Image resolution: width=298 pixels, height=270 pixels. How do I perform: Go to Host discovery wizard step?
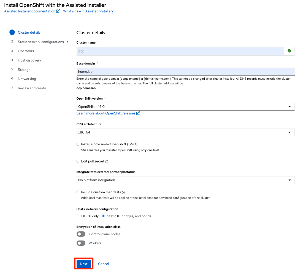[x=29, y=60]
